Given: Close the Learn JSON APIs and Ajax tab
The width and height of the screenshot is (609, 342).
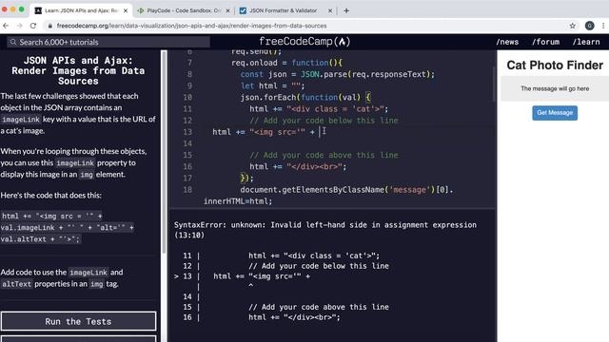Looking at the screenshot, I should [126, 10].
